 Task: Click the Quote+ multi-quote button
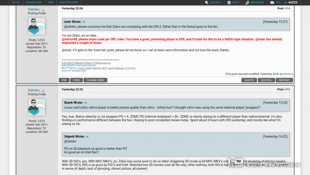(266, 80)
